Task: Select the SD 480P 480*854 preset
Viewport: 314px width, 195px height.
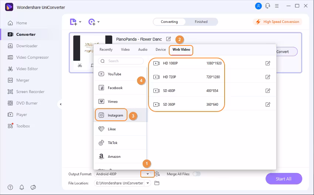Action: [x=212, y=91]
